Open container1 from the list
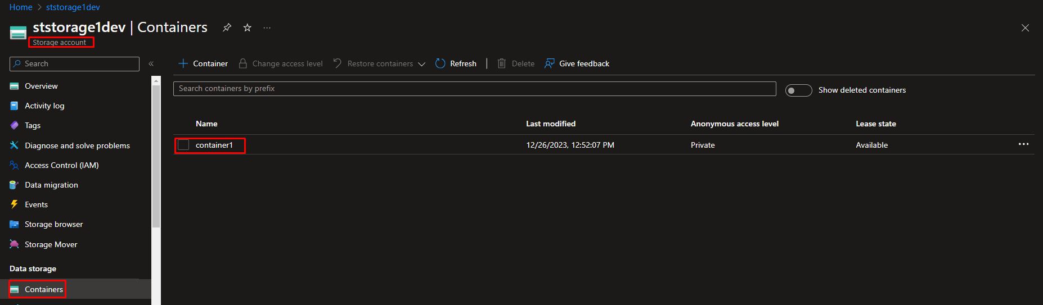 [x=214, y=145]
